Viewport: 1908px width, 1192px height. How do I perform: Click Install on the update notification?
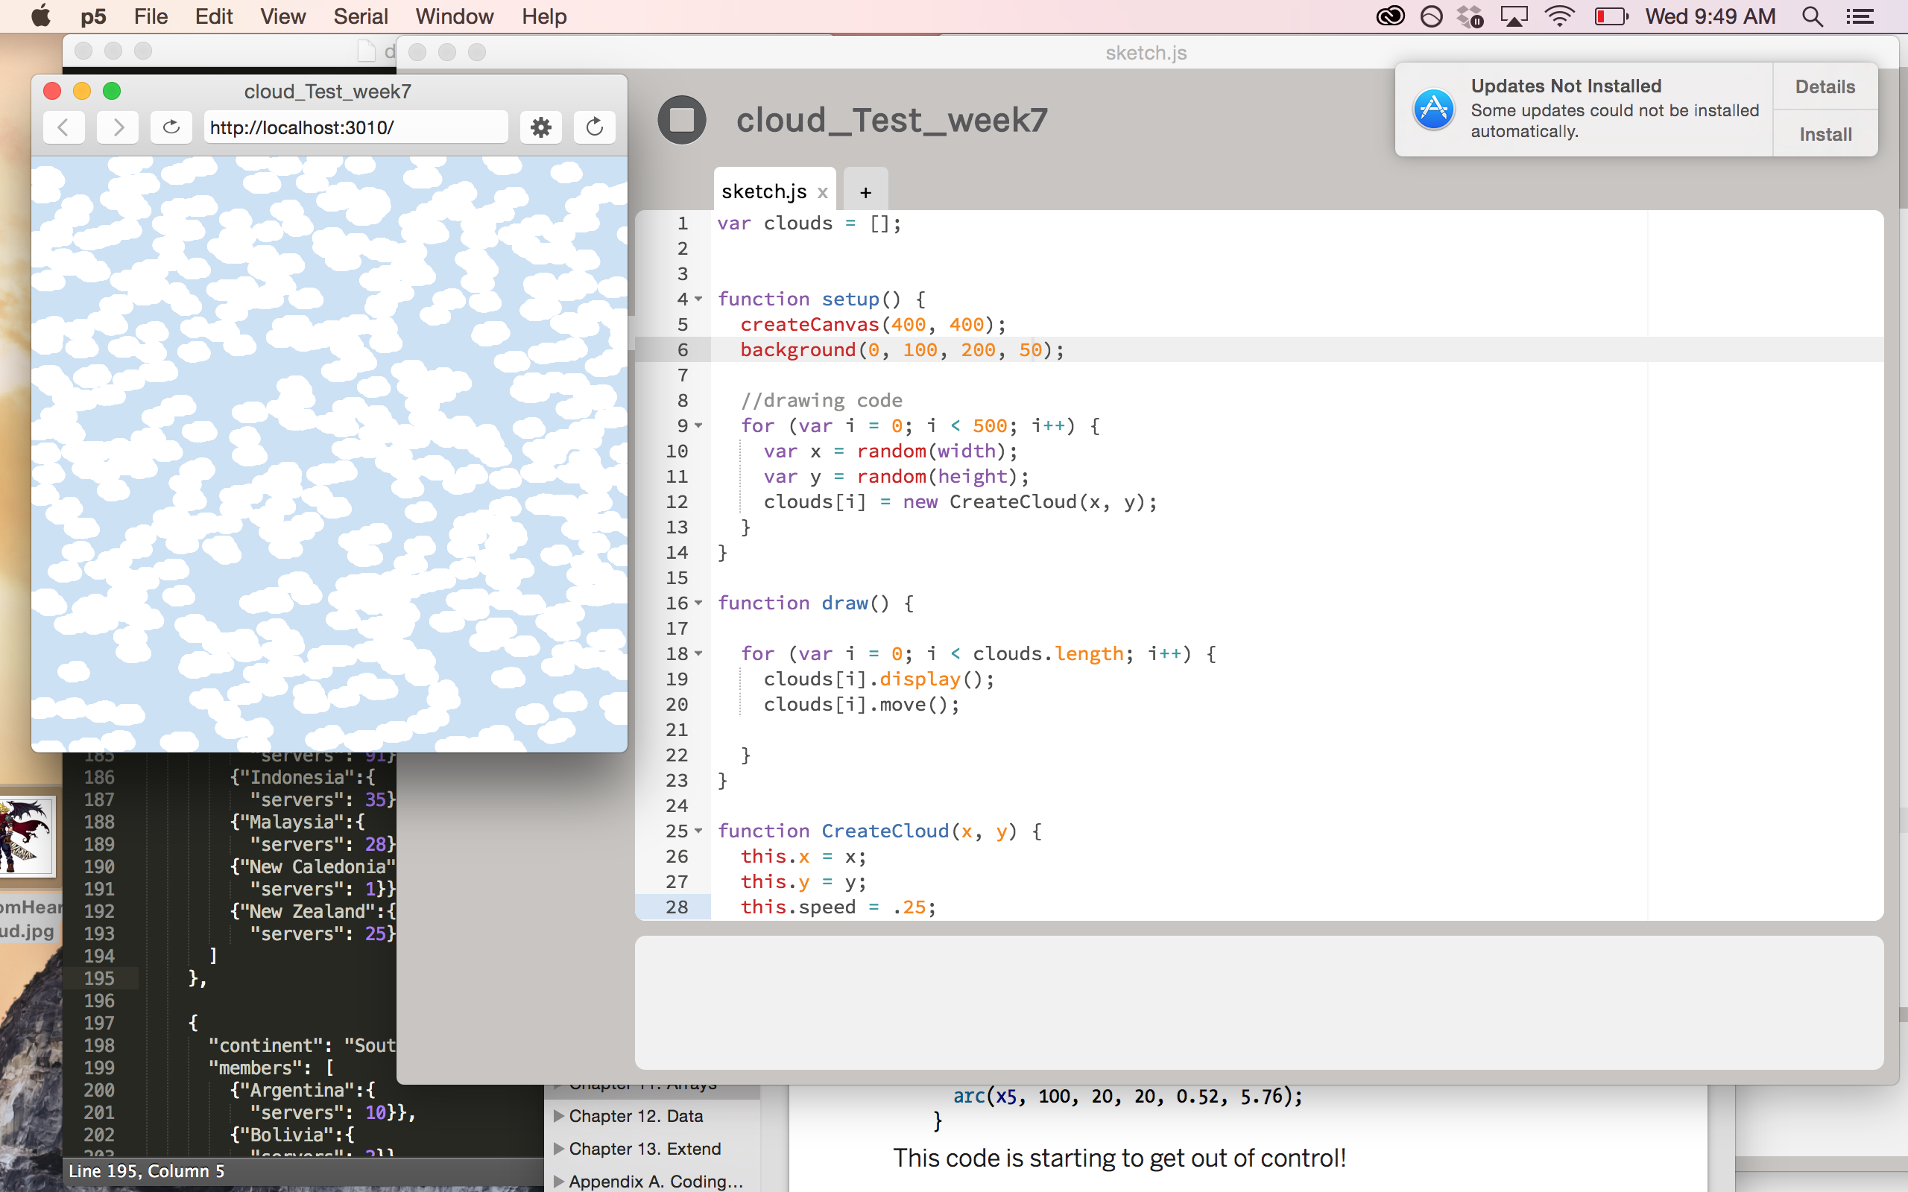[1825, 134]
